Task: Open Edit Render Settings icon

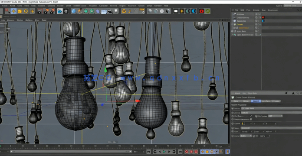Action: coord(52,11)
